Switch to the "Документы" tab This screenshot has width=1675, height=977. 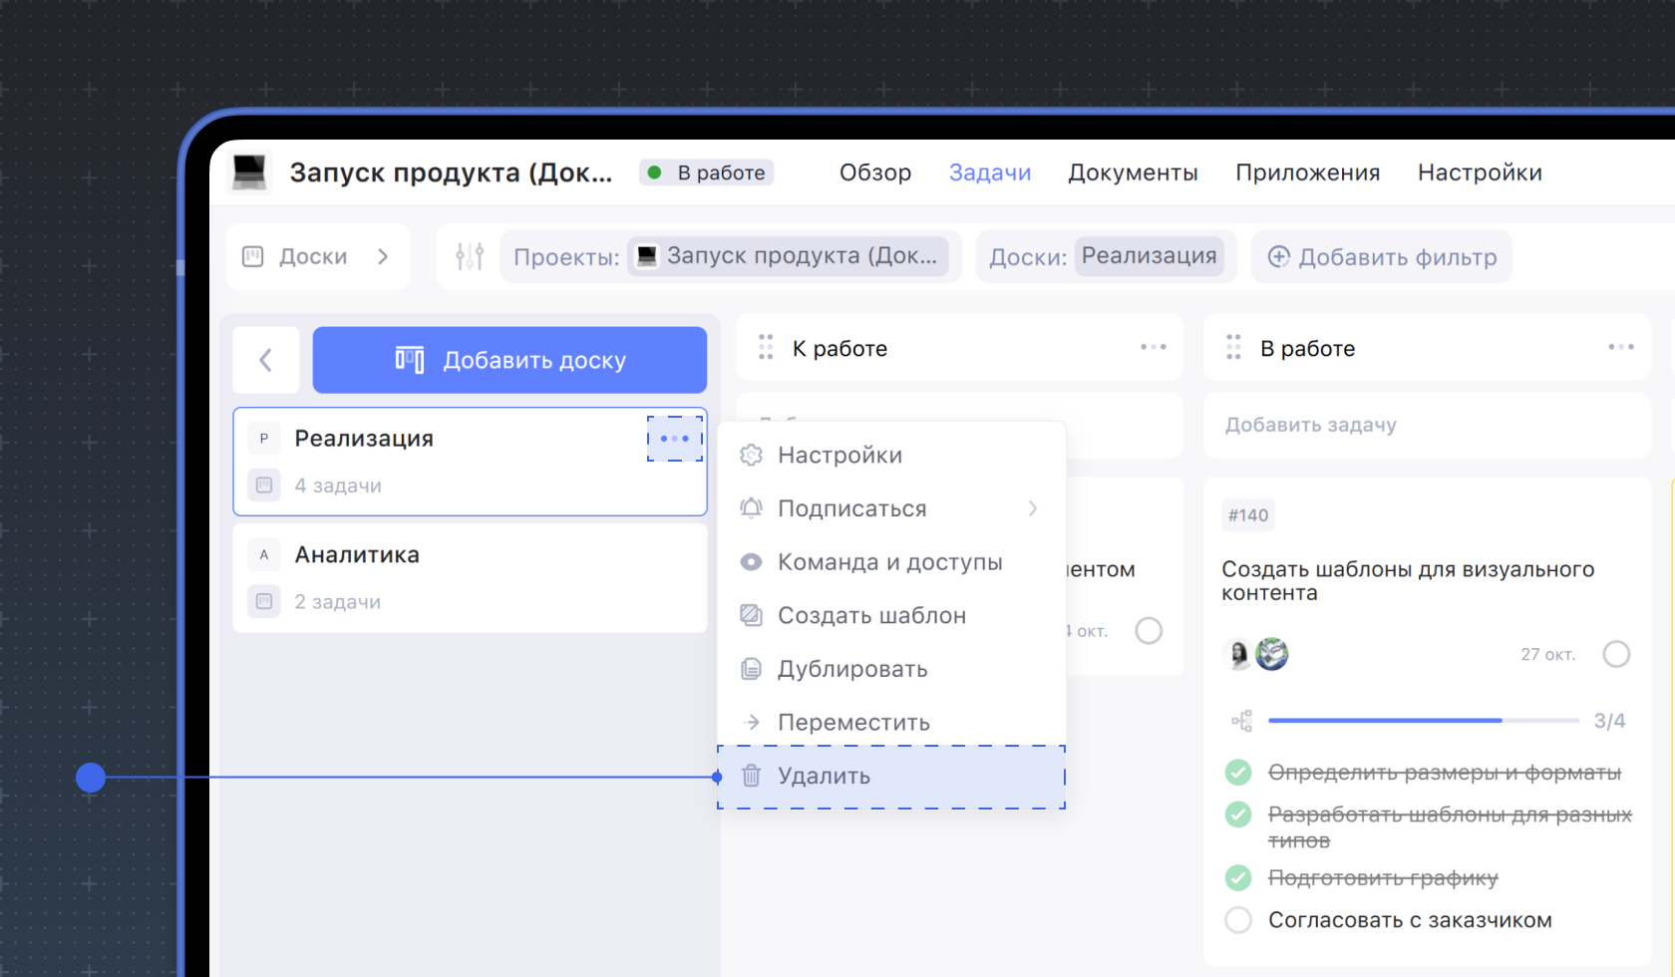(1133, 172)
